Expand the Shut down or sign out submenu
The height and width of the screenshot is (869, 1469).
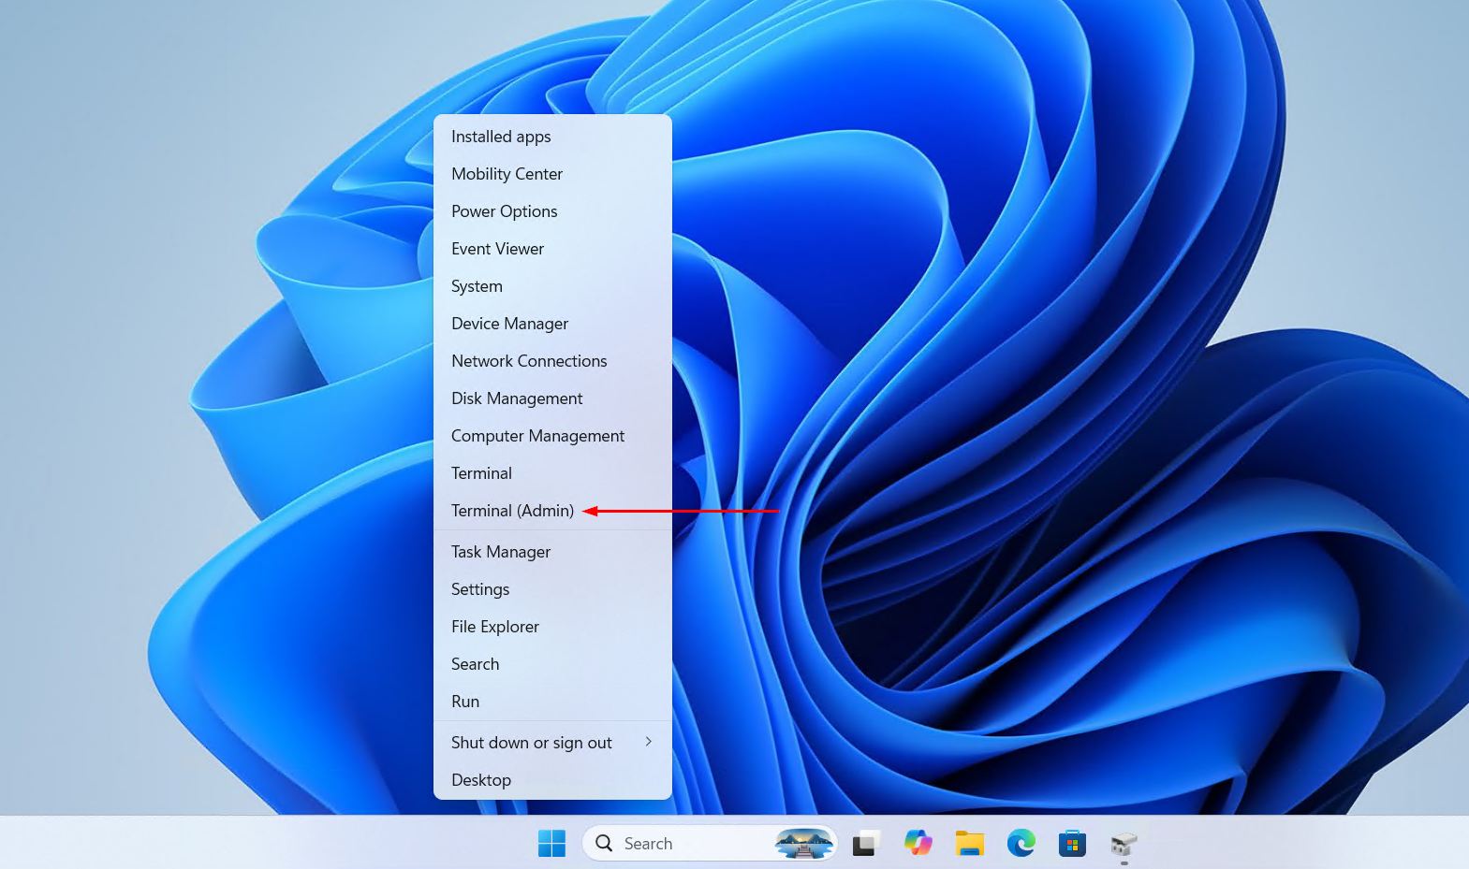click(x=552, y=743)
